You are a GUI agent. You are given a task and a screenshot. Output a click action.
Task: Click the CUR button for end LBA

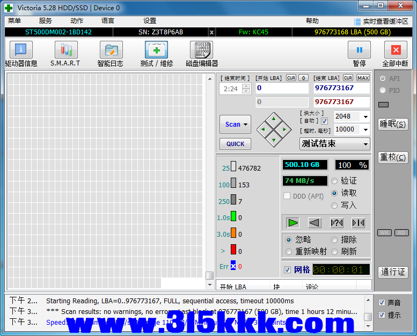tap(348, 78)
